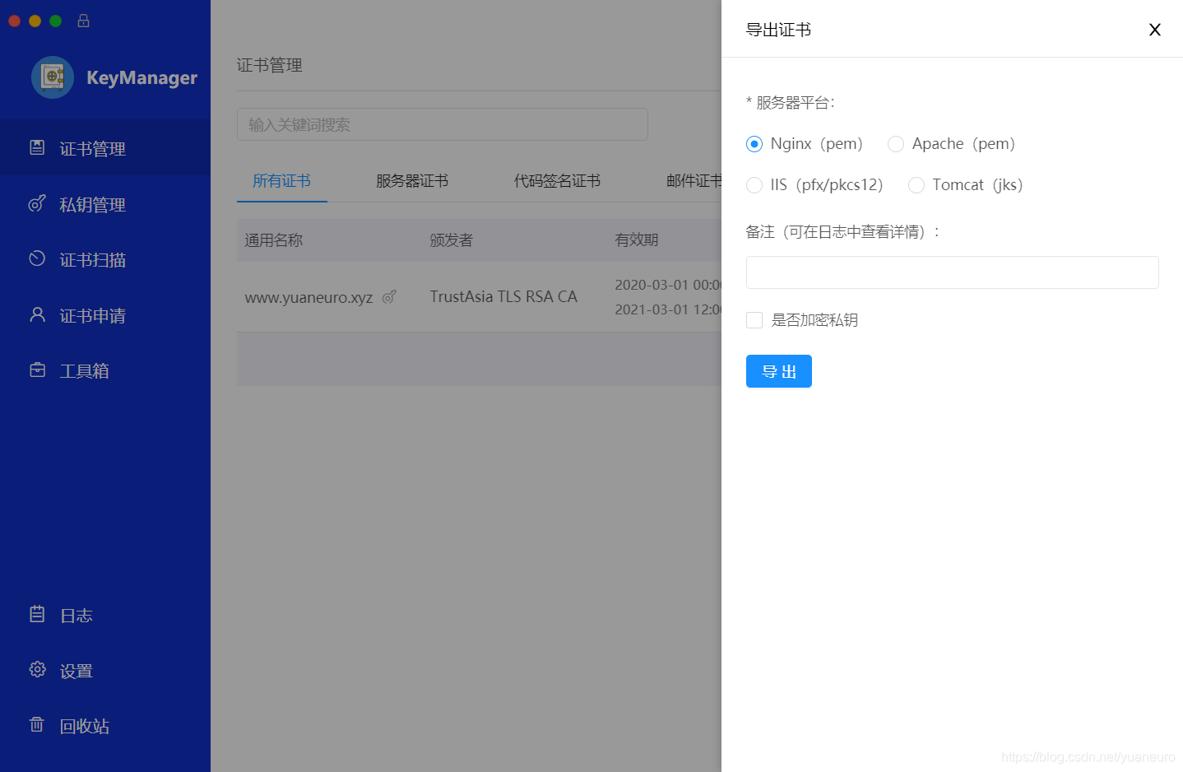
Task: Click the 2020-03-01 validity start date
Action: coord(668,285)
